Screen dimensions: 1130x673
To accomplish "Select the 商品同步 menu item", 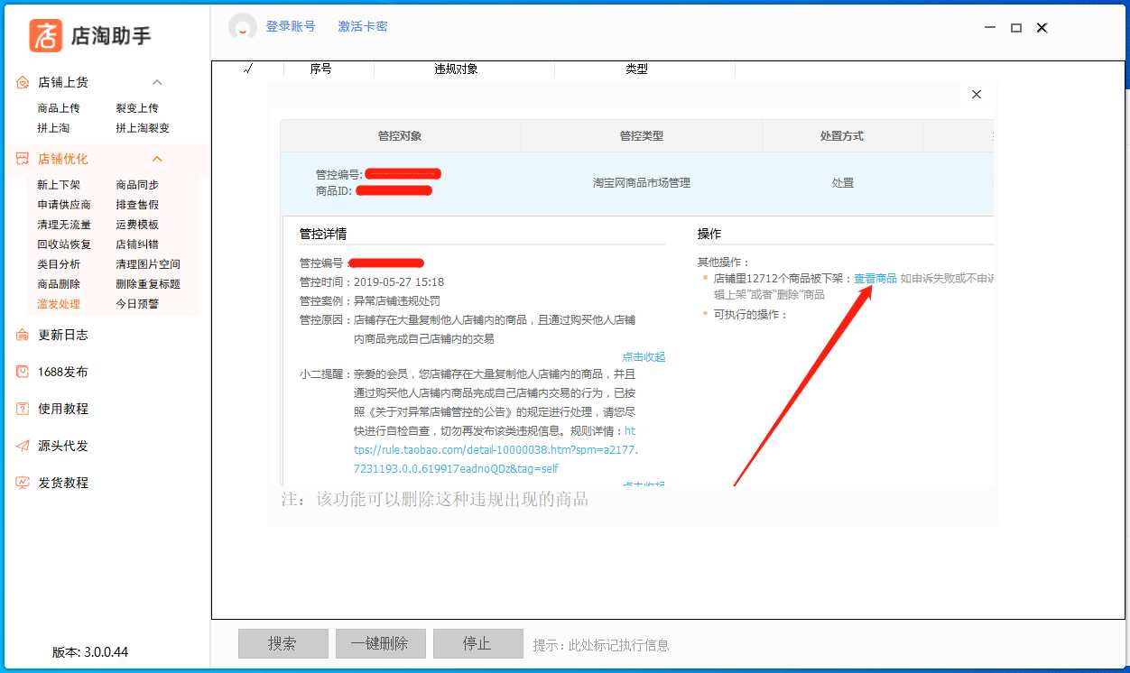I will click(x=137, y=185).
